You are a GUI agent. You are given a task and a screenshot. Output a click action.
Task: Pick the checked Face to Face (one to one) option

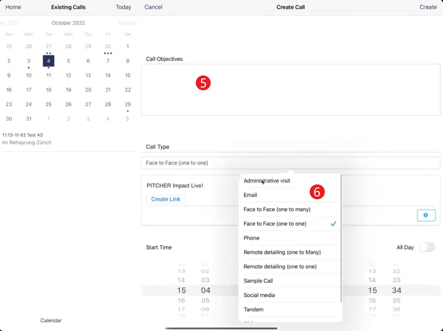click(x=275, y=224)
